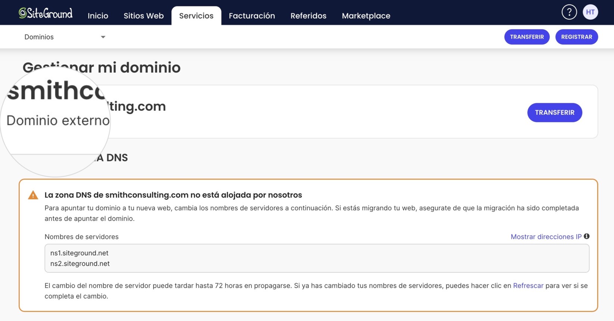614x321 pixels.
Task: Go to the Inicio tab
Action: click(98, 16)
